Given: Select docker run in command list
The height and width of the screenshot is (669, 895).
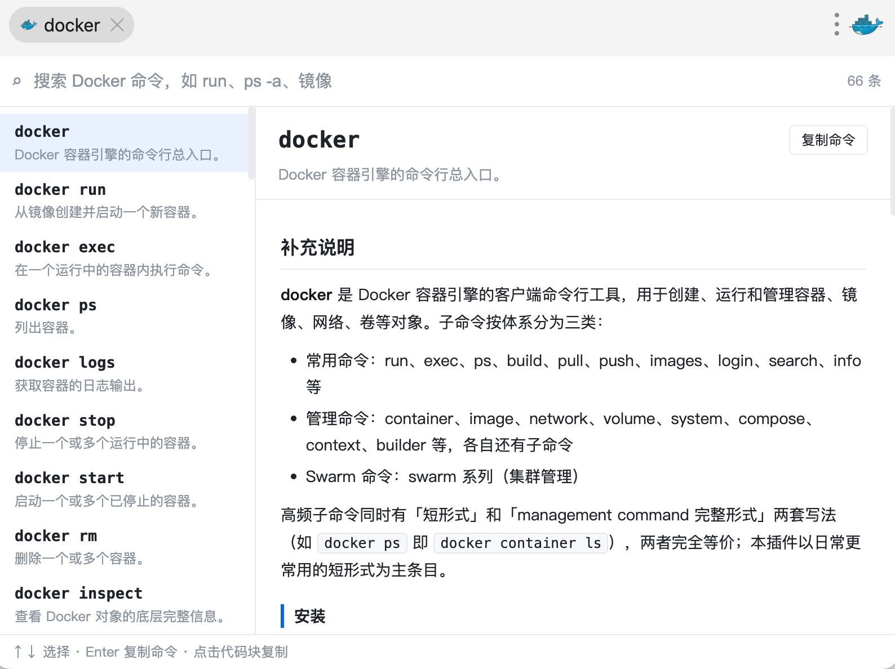Looking at the screenshot, I should pyautogui.click(x=124, y=200).
